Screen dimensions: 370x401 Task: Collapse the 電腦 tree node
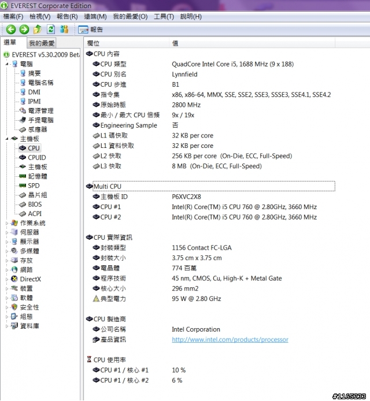[x=7, y=64]
